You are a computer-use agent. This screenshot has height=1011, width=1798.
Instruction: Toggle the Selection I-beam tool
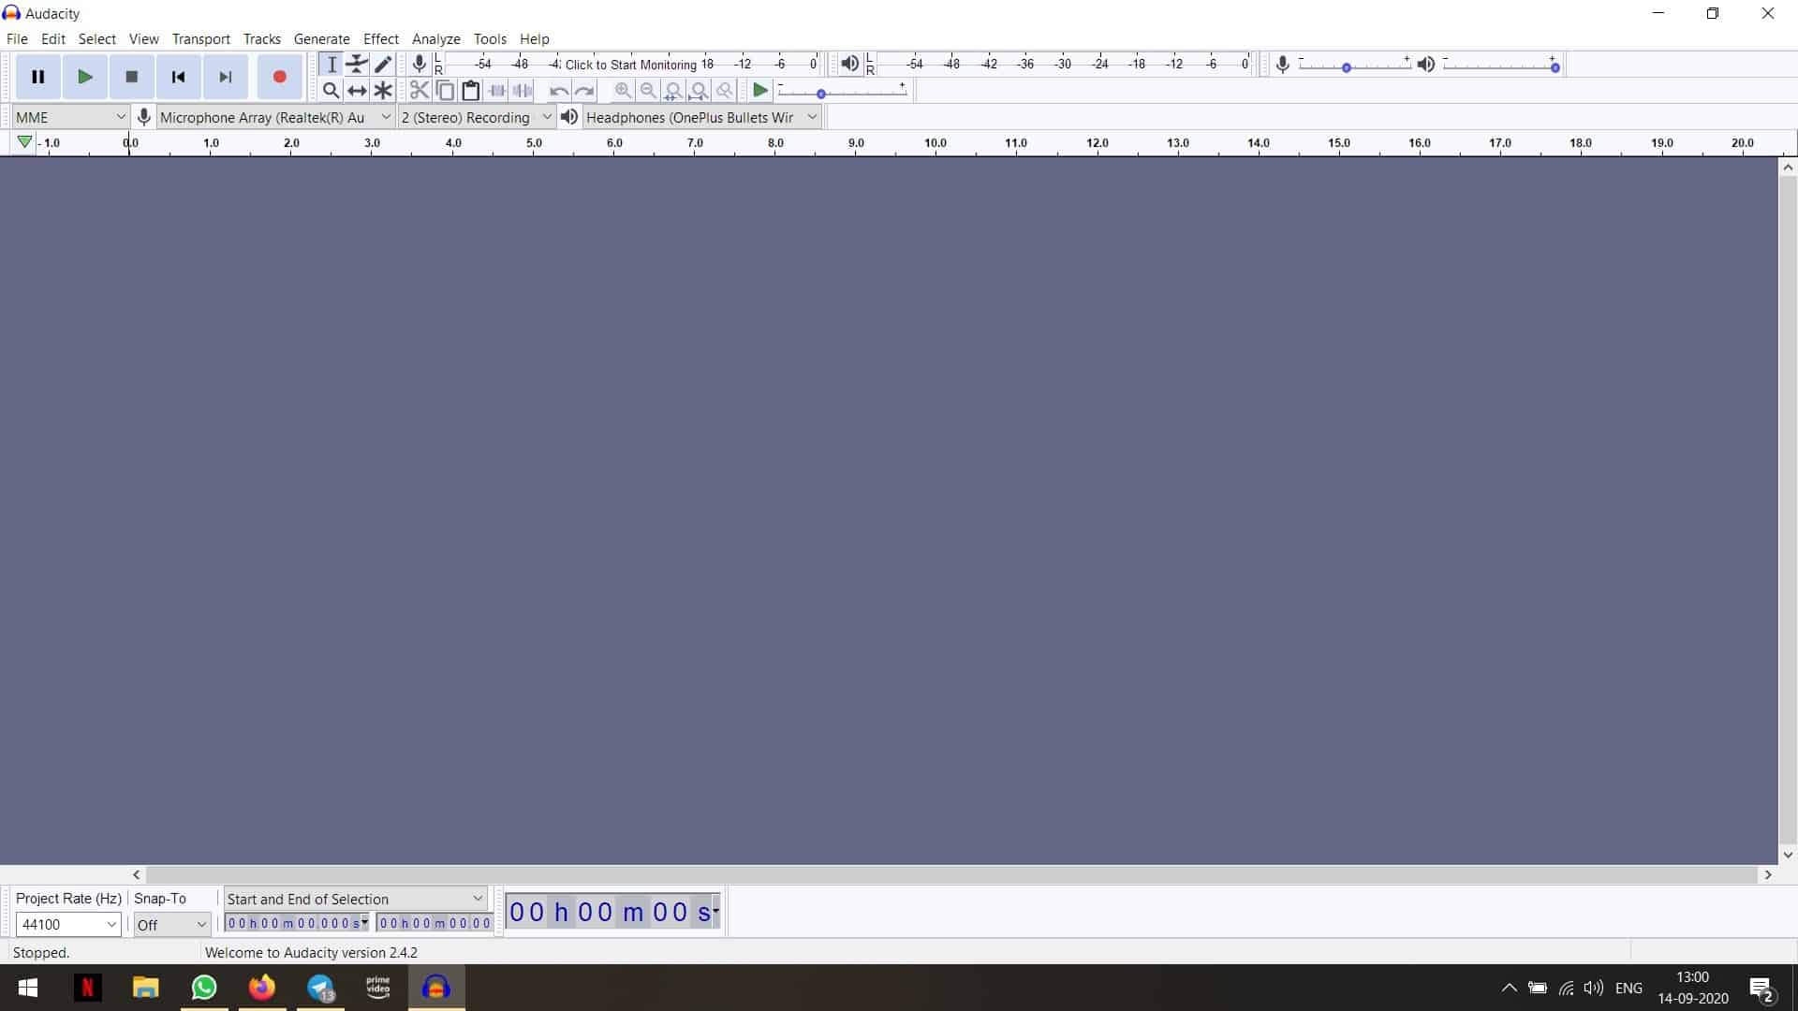[331, 64]
